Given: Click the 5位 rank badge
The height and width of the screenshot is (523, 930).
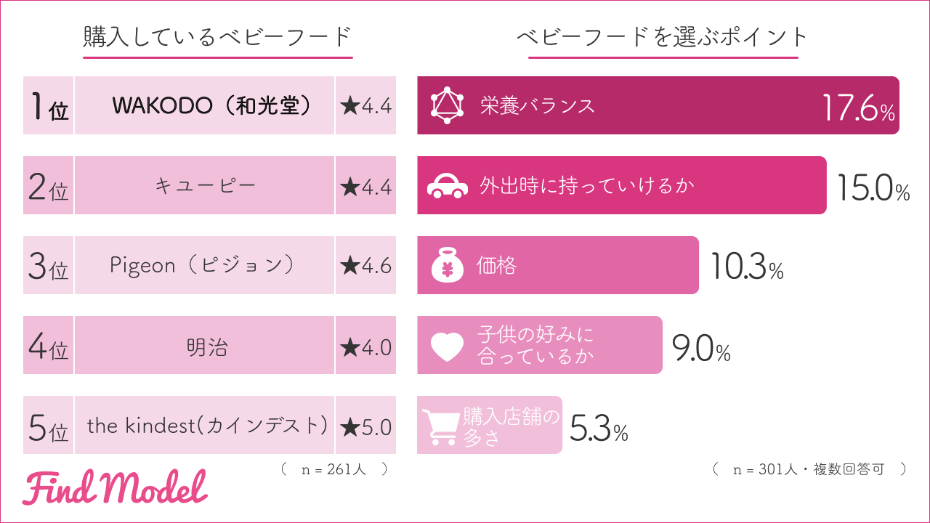Looking at the screenshot, I should (x=49, y=426).
